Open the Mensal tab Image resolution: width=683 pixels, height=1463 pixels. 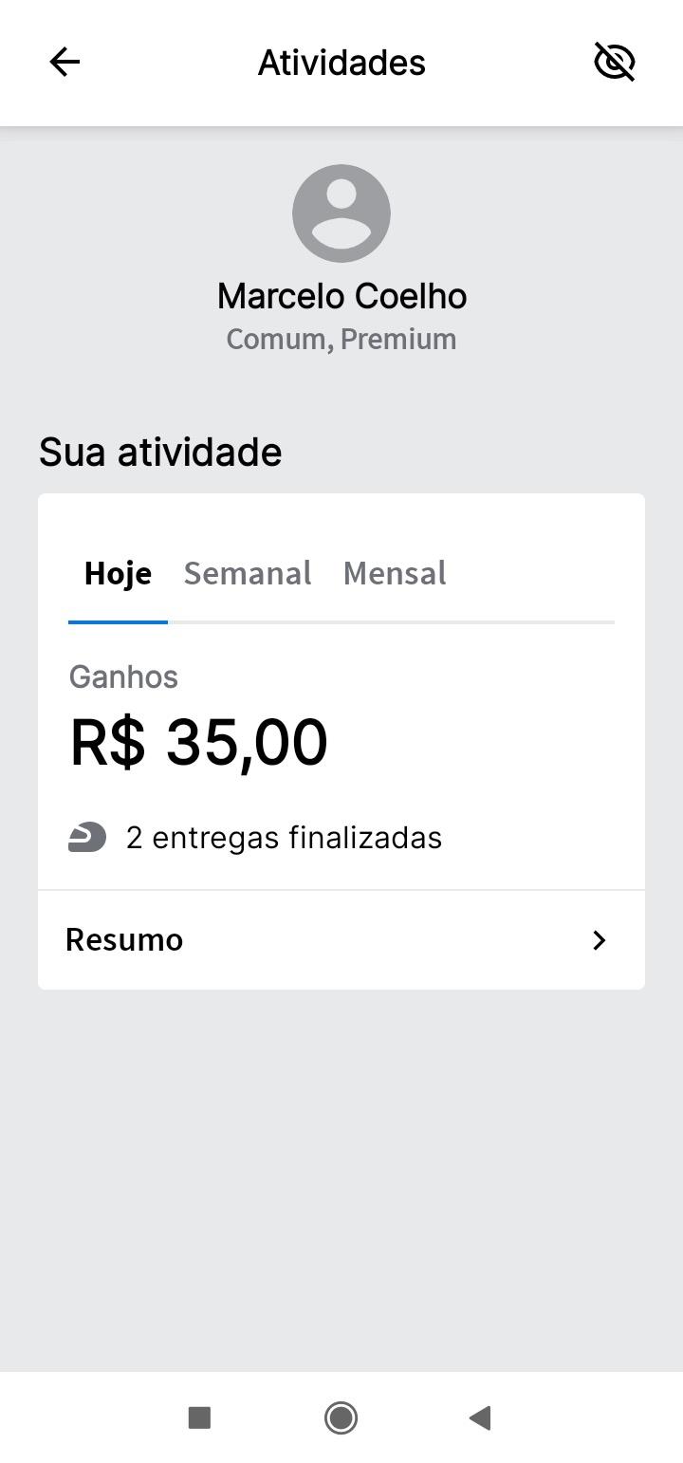(395, 573)
